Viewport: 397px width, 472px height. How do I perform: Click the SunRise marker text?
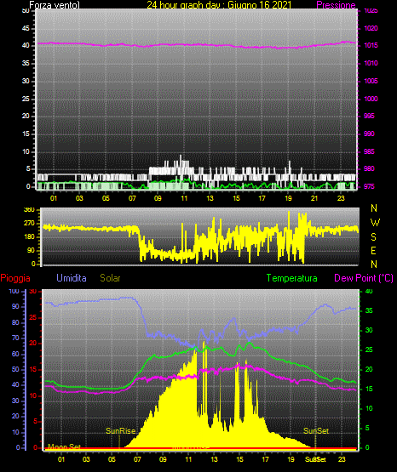click(x=120, y=431)
